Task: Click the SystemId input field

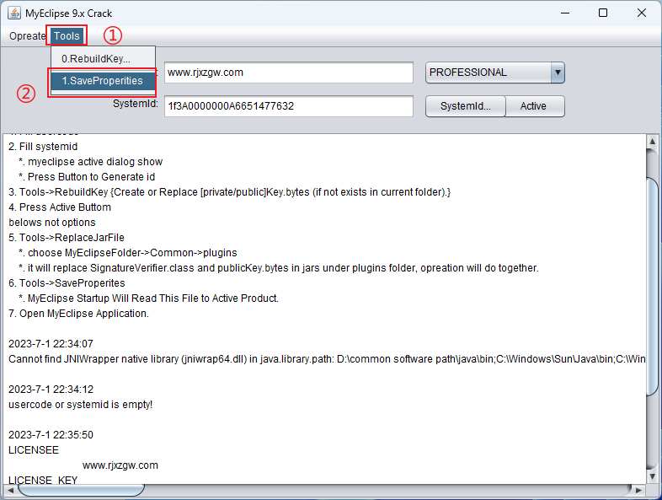Action: pos(289,106)
